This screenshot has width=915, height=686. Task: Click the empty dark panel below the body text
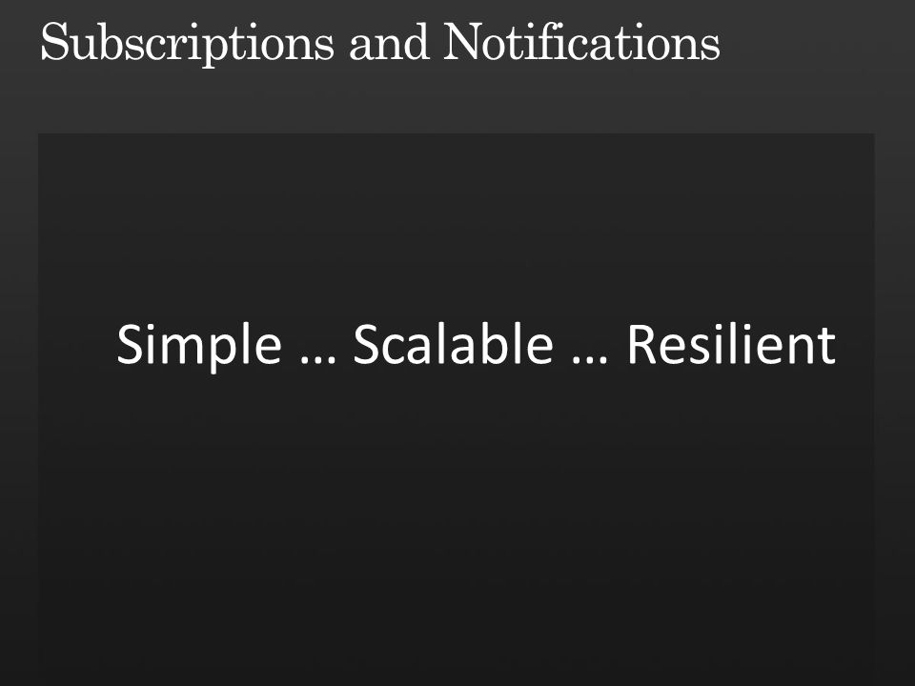[x=457, y=525]
